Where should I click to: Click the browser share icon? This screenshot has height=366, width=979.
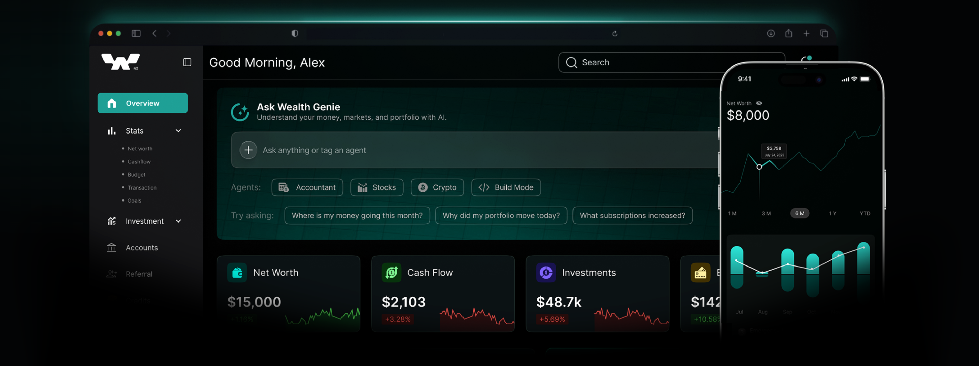pyautogui.click(x=789, y=33)
